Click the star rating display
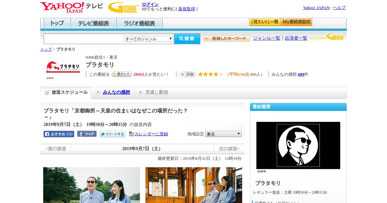387x203 pixels. tap(211, 74)
